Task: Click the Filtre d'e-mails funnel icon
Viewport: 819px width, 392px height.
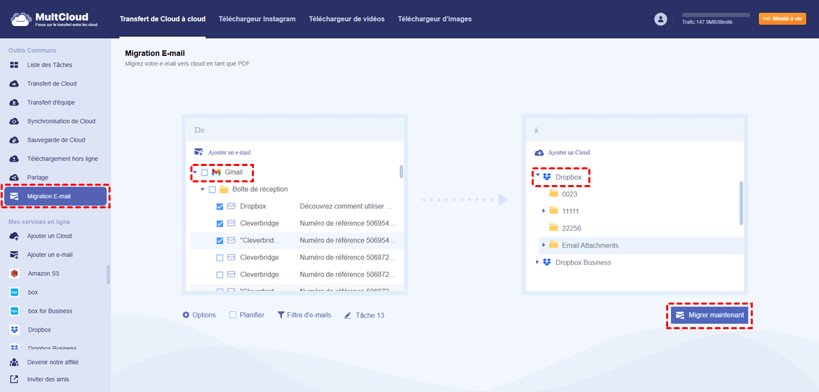Action: tap(281, 315)
